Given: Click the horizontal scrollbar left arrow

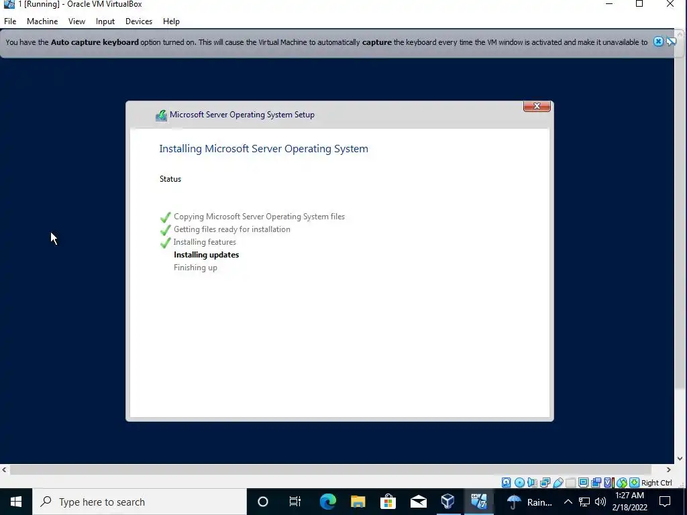Looking at the screenshot, I should coord(4,469).
